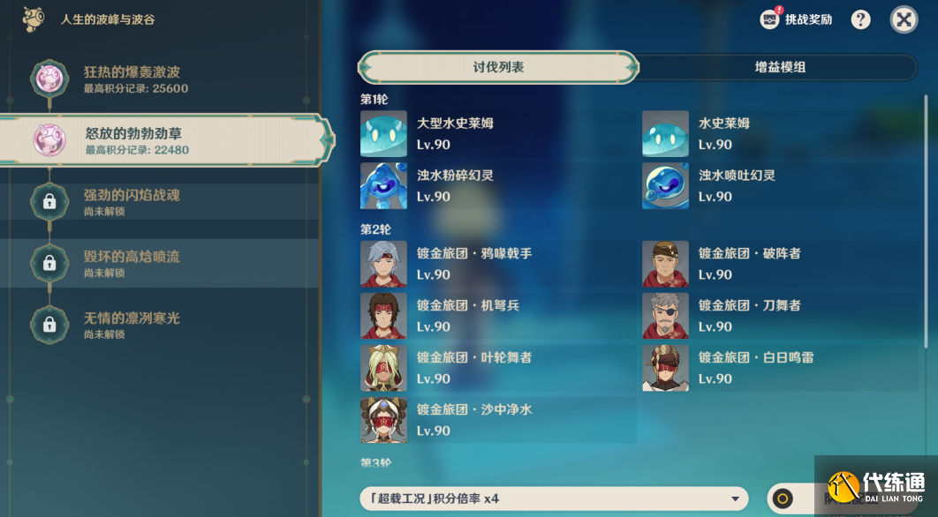
Task: Expand the score multiplier dropdown arrow
Action: [735, 499]
